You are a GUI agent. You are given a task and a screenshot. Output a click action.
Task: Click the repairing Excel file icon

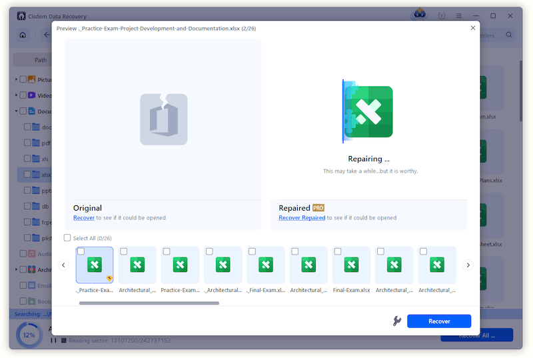point(368,111)
